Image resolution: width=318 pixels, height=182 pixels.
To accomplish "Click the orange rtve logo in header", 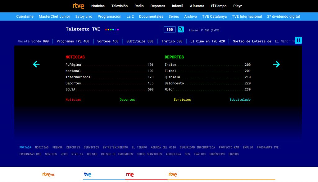I will [x=78, y=6].
